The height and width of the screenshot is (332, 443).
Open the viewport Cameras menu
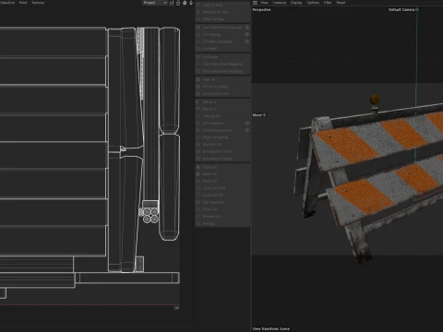tap(279, 3)
